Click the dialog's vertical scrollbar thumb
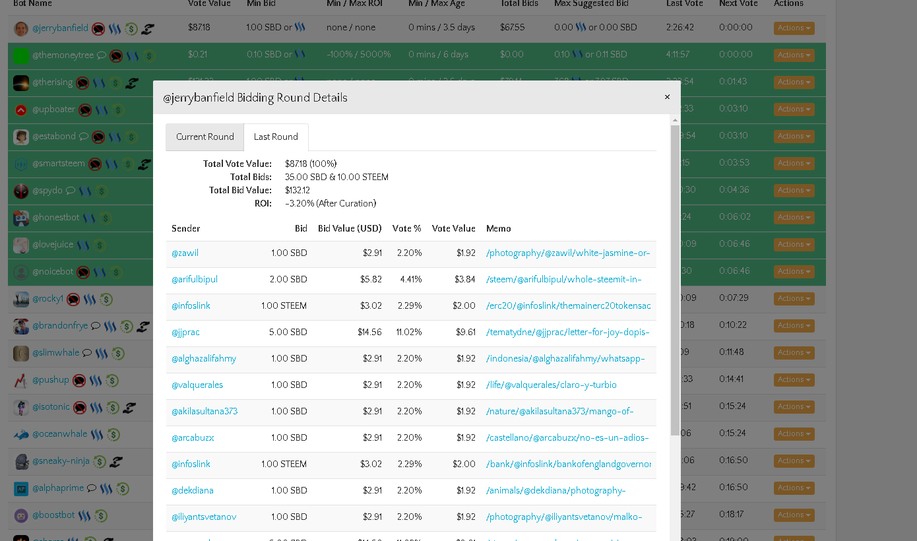 click(674, 280)
